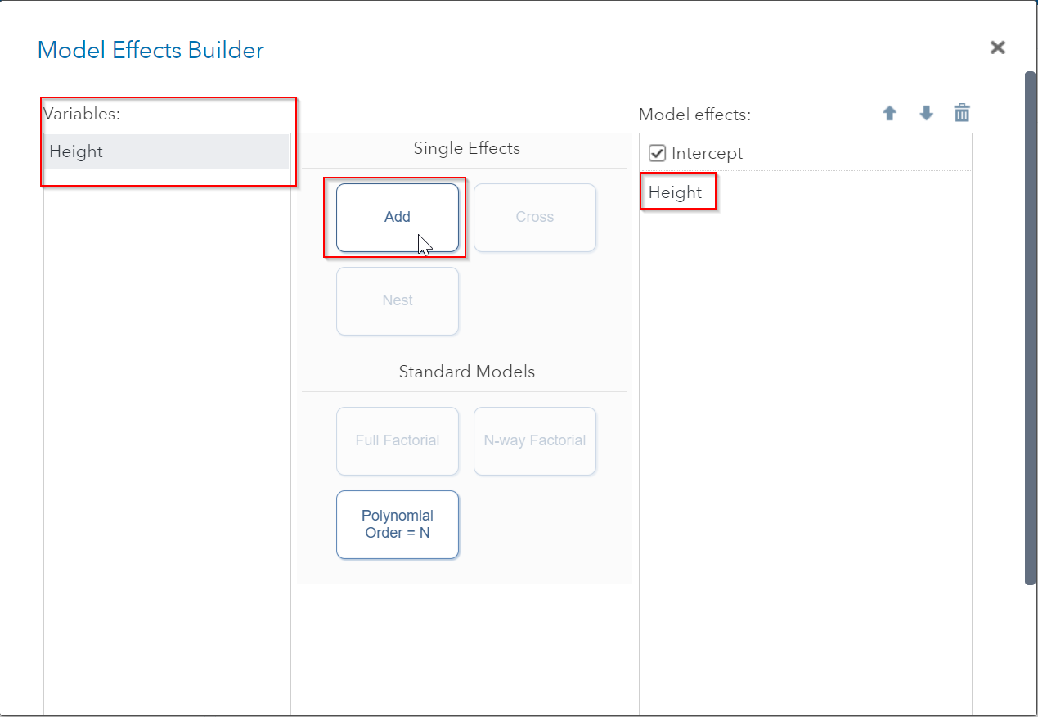Viewport: 1038px width, 717px height.
Task: Click the Full Factorial button
Action: coord(397,440)
